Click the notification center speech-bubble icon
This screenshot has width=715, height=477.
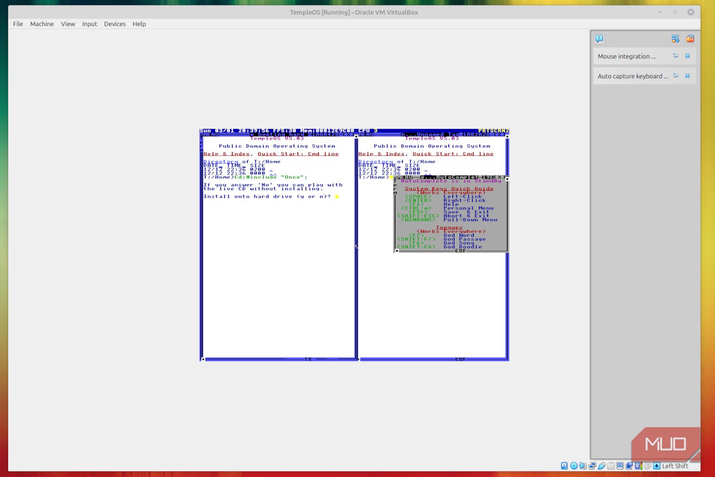point(599,39)
